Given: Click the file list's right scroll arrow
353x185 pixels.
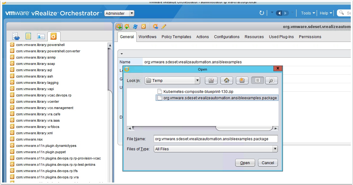Looking at the screenshot, I should pos(276,128).
